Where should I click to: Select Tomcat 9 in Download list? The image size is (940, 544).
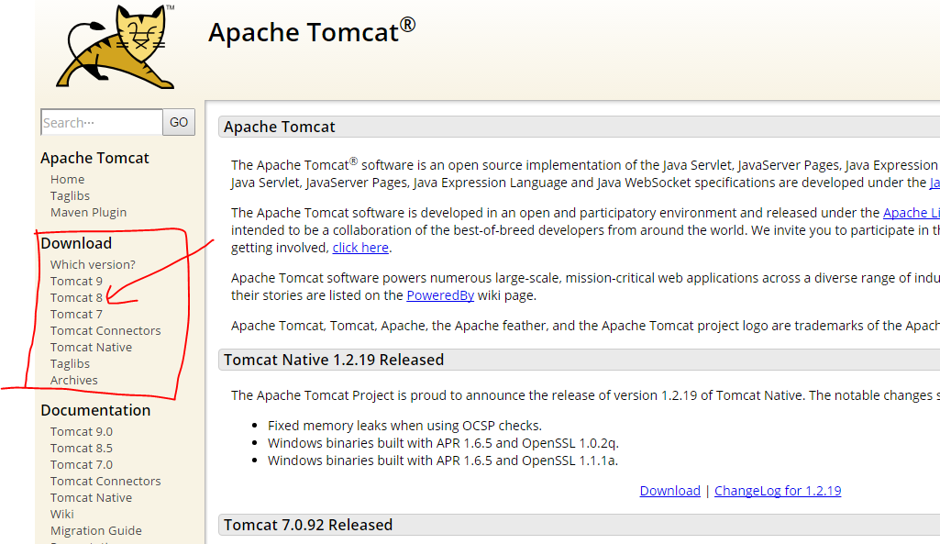76,281
